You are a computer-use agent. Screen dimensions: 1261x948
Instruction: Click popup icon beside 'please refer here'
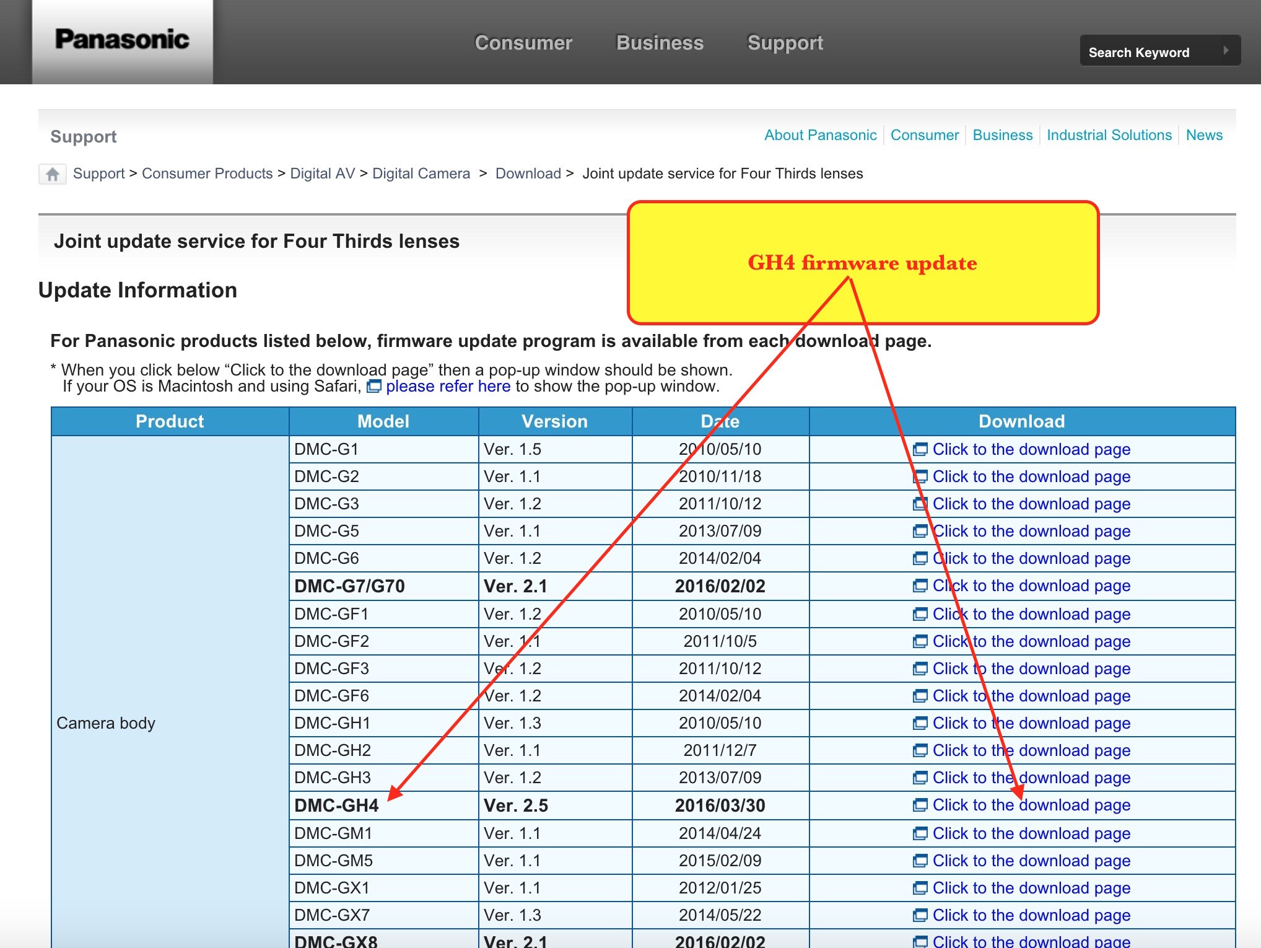[374, 387]
